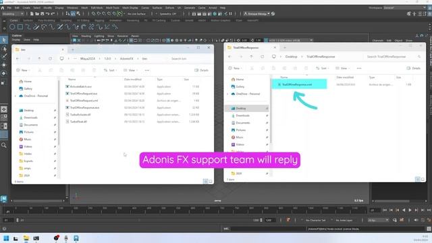Click the Redo arrow in Maya status line
Image resolution: width=432 pixels, height=243 pixels.
tap(53, 13)
